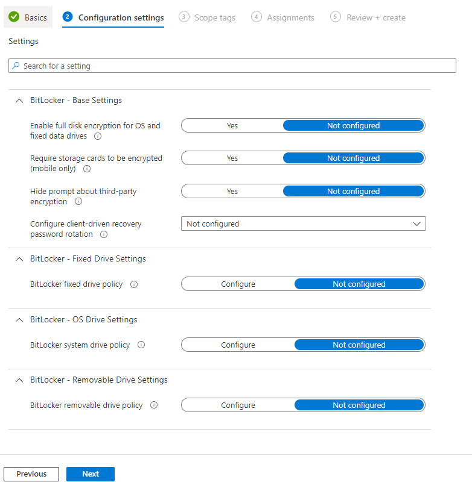Click info icon for full disk encryption setting
This screenshot has width=472, height=482.
click(98, 136)
